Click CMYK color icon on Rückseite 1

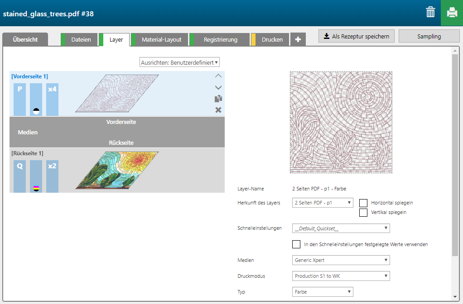point(36,188)
